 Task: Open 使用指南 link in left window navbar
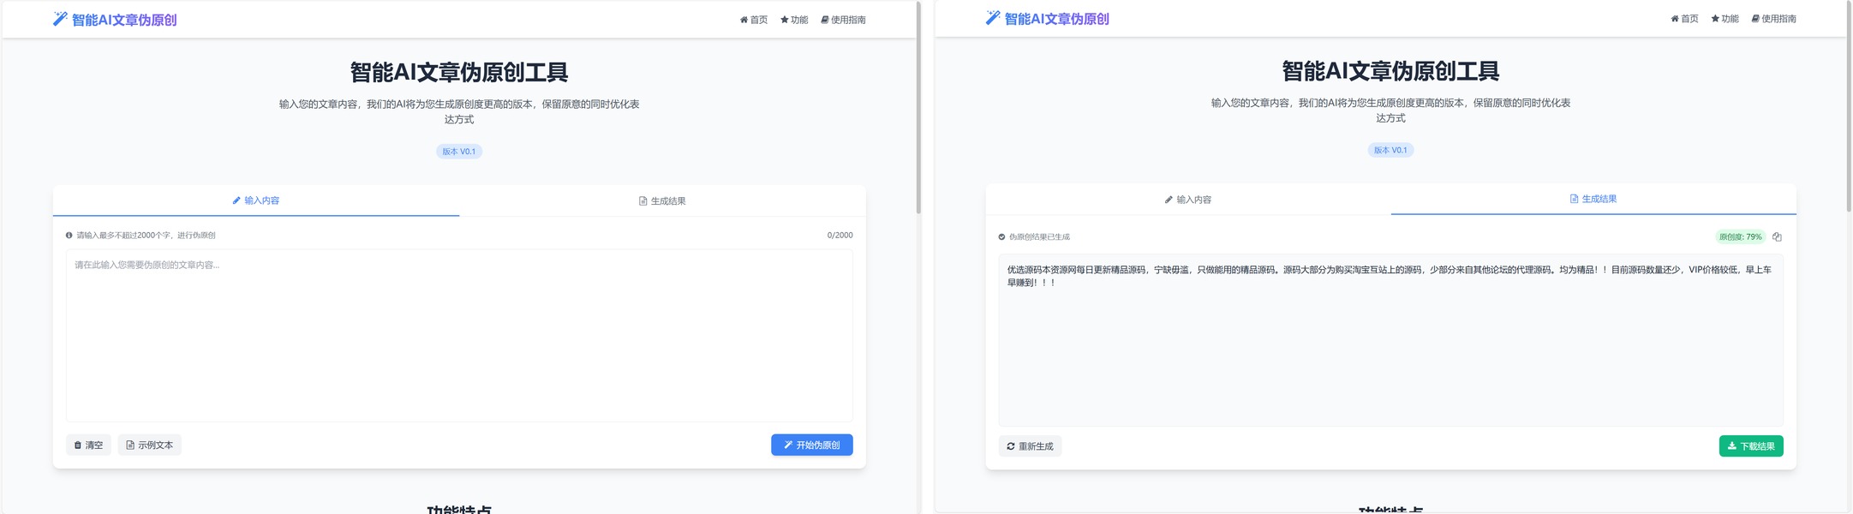pyautogui.click(x=843, y=20)
